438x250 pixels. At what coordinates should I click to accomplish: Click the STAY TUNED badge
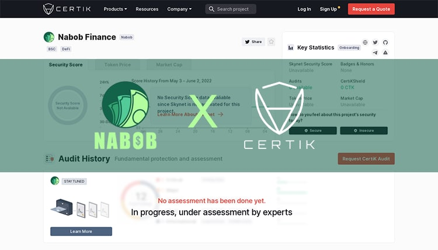point(74,181)
